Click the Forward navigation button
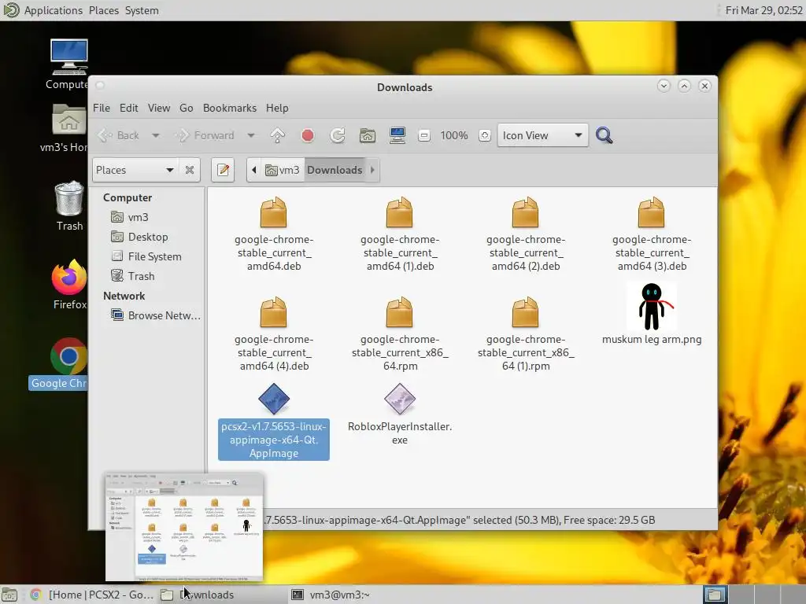The height and width of the screenshot is (604, 806). point(205,135)
